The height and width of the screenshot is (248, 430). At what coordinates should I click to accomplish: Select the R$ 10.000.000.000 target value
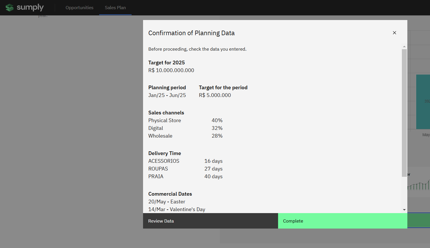[x=171, y=70]
